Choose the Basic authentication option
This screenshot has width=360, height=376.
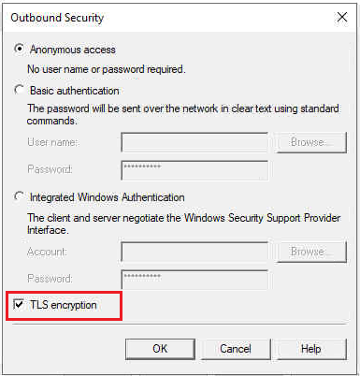20,90
